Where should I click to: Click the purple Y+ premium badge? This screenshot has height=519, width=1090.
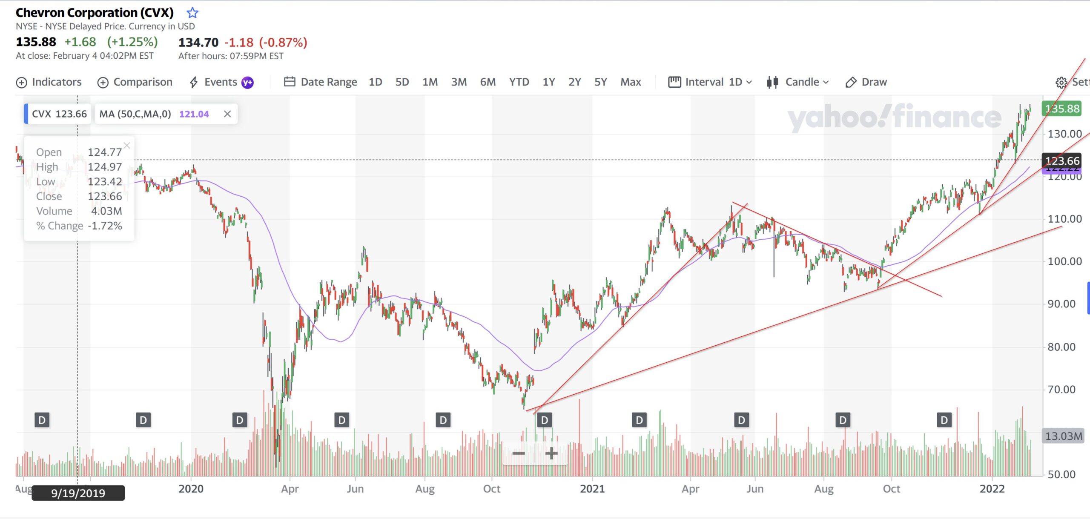click(x=247, y=83)
